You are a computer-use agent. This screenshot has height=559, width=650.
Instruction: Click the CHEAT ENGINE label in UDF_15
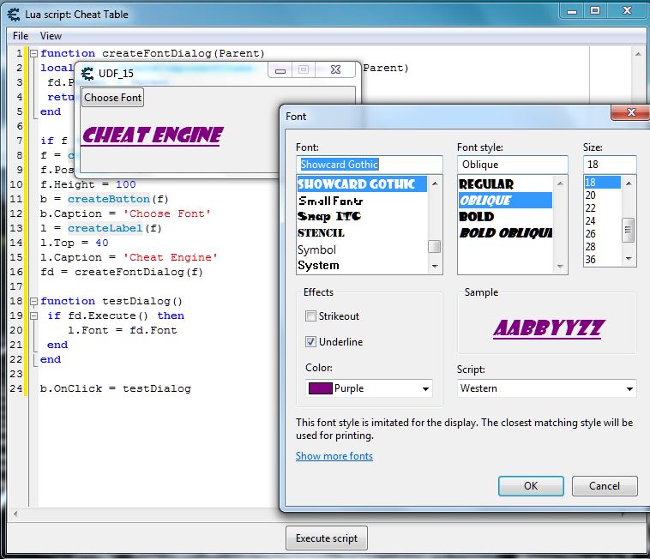coord(152,136)
